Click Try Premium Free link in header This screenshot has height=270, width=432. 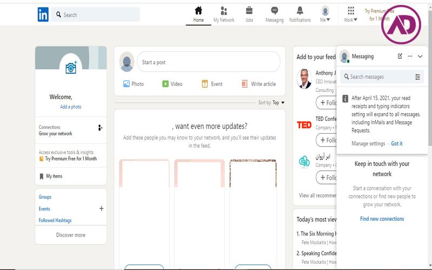point(380,15)
